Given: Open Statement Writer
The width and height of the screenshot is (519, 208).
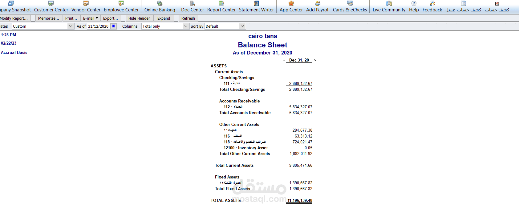Looking at the screenshot, I should click(256, 6).
